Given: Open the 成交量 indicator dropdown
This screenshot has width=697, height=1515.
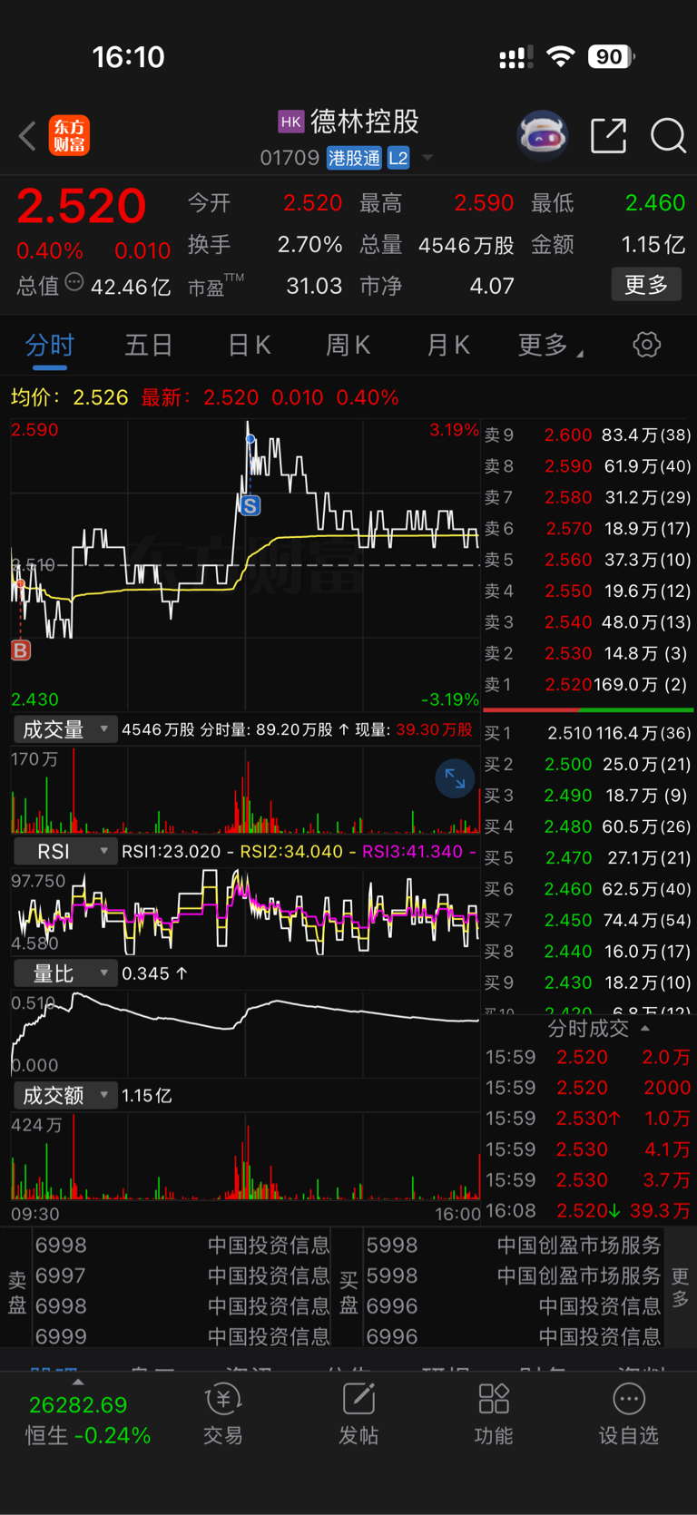Looking at the screenshot, I should (x=65, y=729).
